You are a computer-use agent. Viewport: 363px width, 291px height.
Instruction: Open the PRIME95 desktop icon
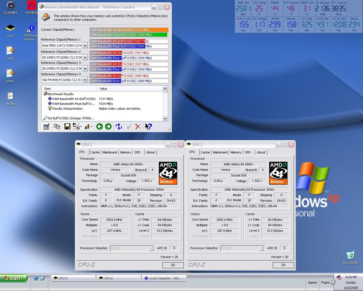coord(32,8)
